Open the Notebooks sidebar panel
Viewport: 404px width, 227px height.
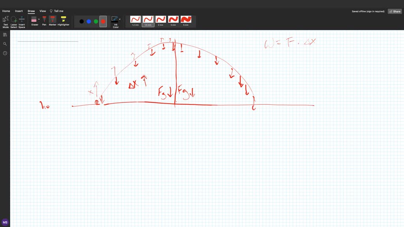click(x=5, y=34)
